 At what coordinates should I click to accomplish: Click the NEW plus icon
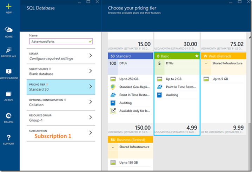point(8,7)
